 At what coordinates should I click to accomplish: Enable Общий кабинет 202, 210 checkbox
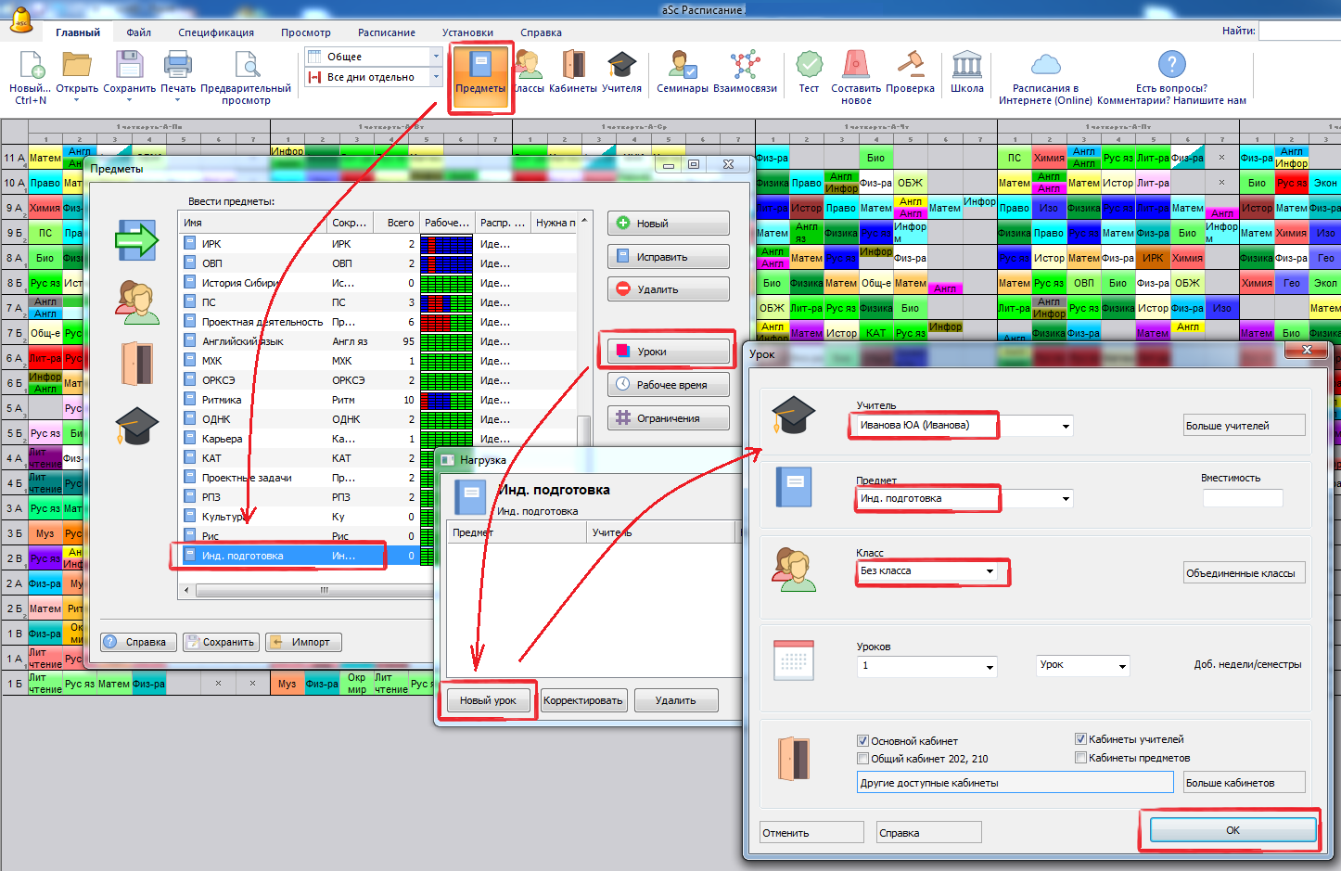click(863, 759)
